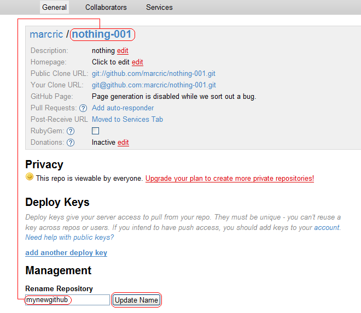Click Add auto-responder link
Image resolution: width=361 pixels, height=313 pixels.
[123, 108]
